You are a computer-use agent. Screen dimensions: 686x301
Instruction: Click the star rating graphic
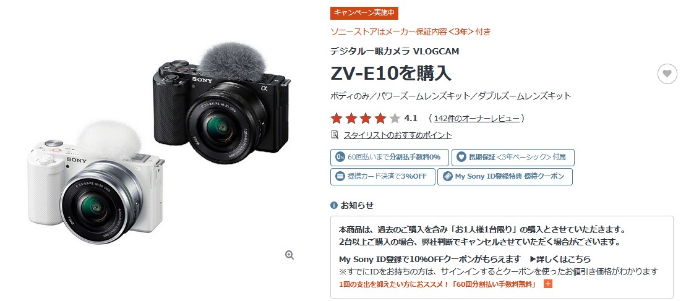[x=366, y=119]
